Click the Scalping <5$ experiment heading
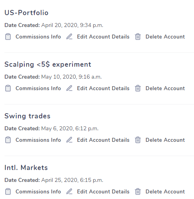This screenshot has height=199, width=194. [x=48, y=65]
